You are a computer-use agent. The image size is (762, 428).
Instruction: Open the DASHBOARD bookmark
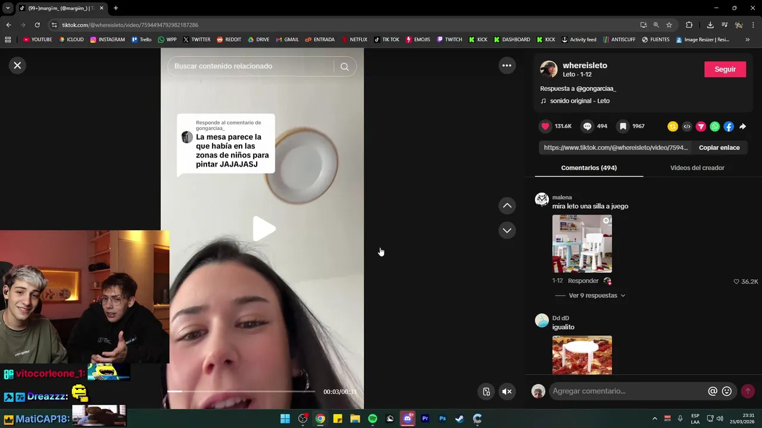[x=512, y=40]
